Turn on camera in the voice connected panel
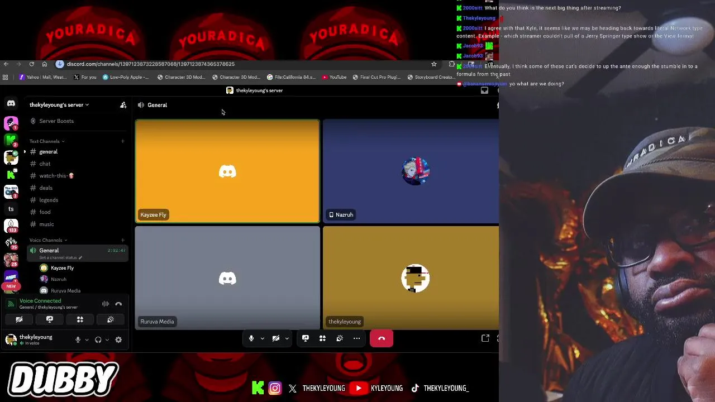The image size is (715, 402). tap(19, 319)
